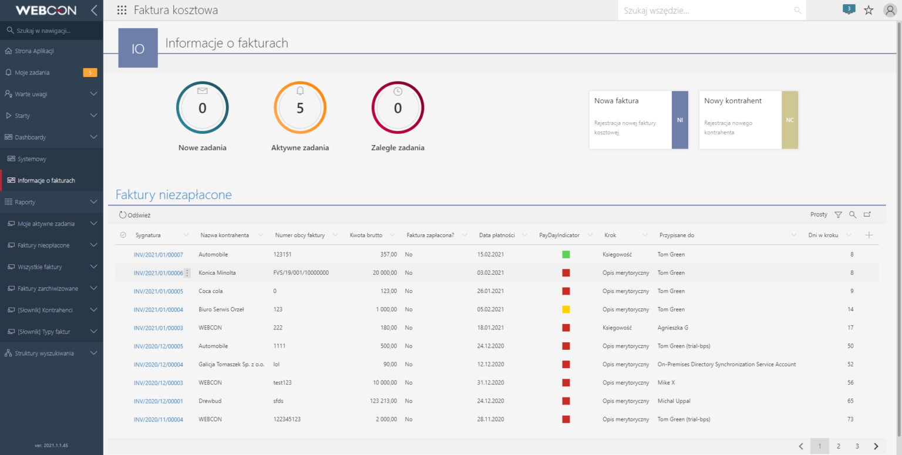The width and height of the screenshot is (902, 455).
Task: Go to page 2 of the table
Action: pos(839,446)
